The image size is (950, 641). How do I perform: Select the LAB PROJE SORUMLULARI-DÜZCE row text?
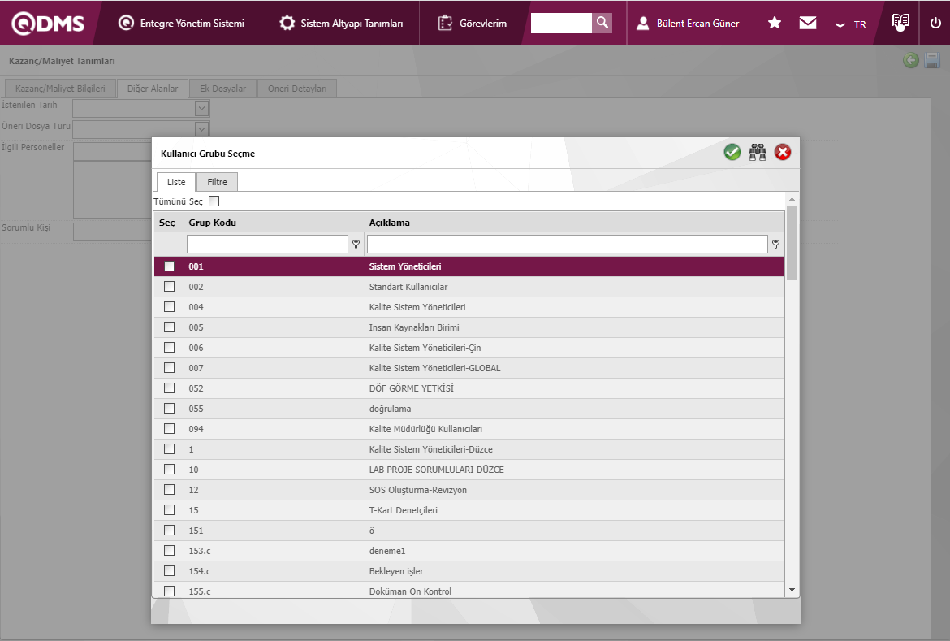[436, 470]
